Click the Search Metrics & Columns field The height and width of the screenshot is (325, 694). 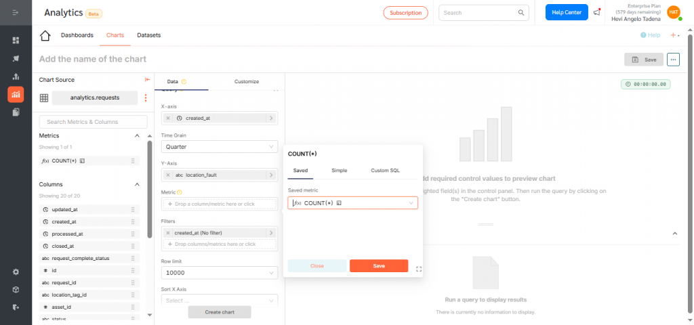coord(94,122)
